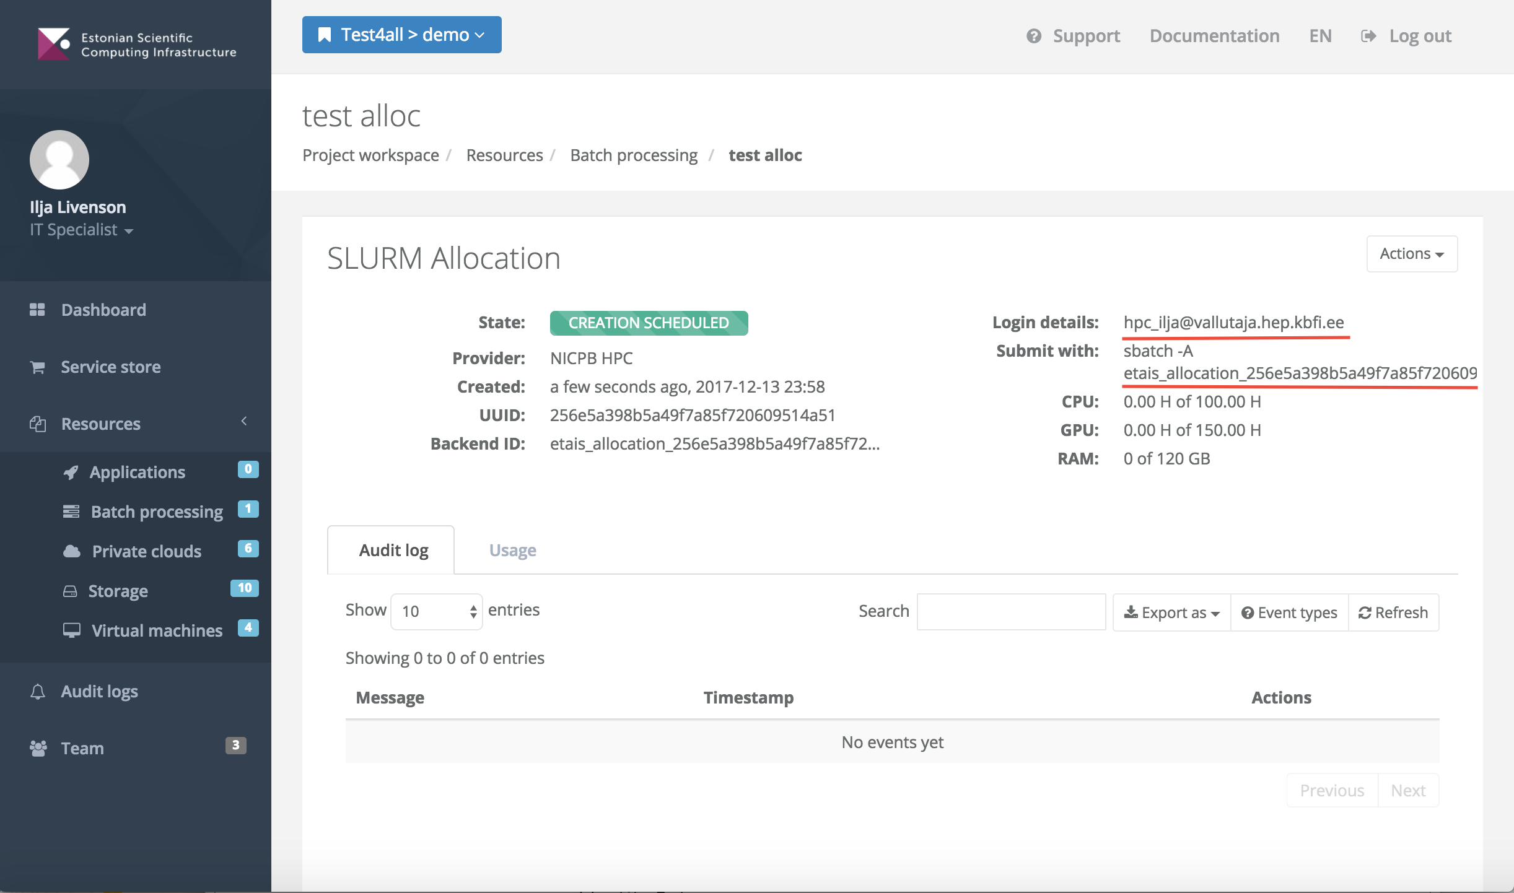This screenshot has width=1514, height=893.
Task: Click the Event types button
Action: coord(1289,612)
